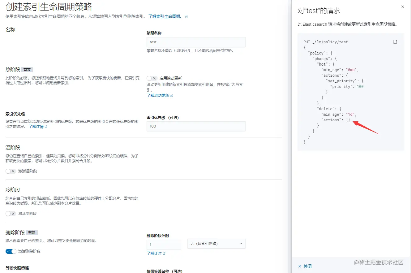Enable the 启用滚动更新 toggle
Image resolution: width=411 pixels, height=273 pixels.
click(x=152, y=78)
